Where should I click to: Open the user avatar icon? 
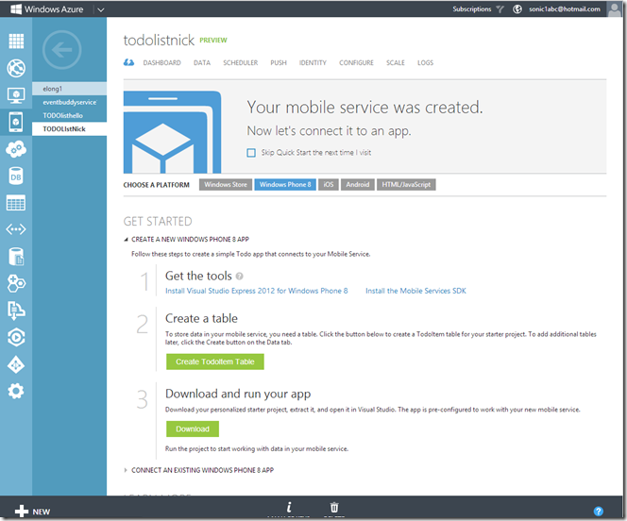point(614,8)
